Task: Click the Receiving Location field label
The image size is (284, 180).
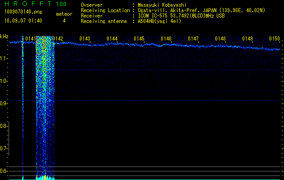Action: click(x=105, y=10)
